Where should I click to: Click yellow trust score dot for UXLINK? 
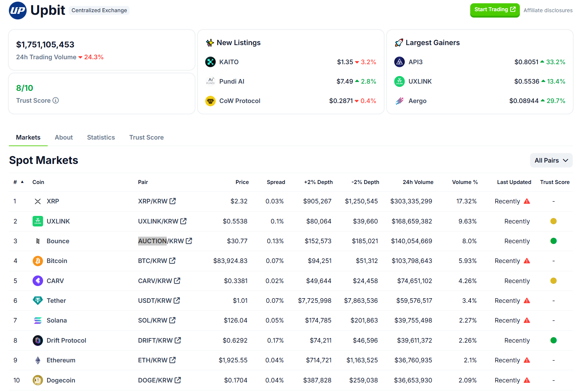tap(553, 221)
